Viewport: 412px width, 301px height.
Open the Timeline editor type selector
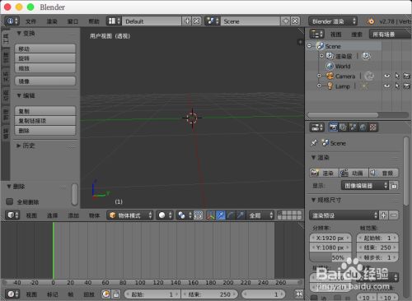point(12,294)
